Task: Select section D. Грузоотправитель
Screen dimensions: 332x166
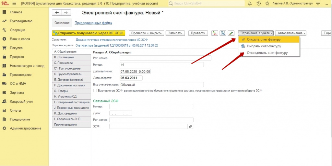Action: (x=71, y=74)
